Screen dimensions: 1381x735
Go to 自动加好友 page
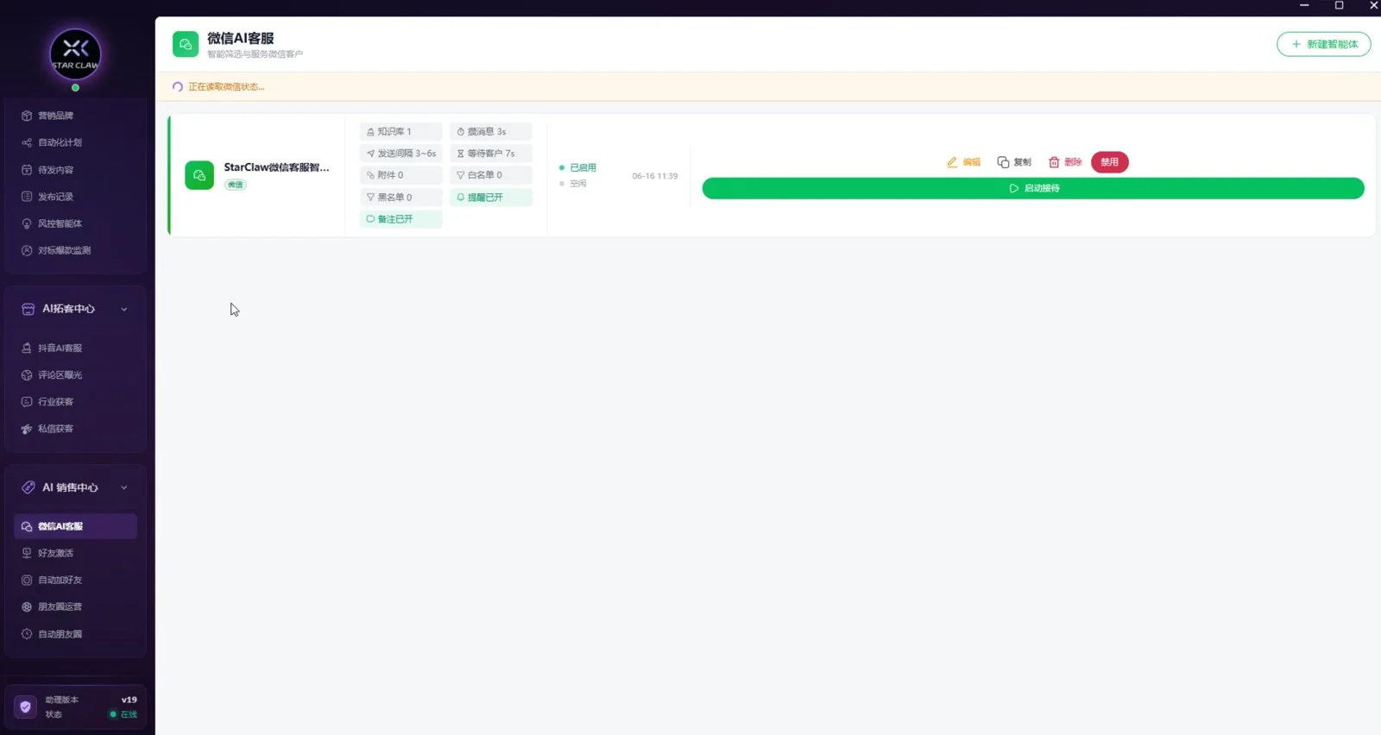pos(75,580)
